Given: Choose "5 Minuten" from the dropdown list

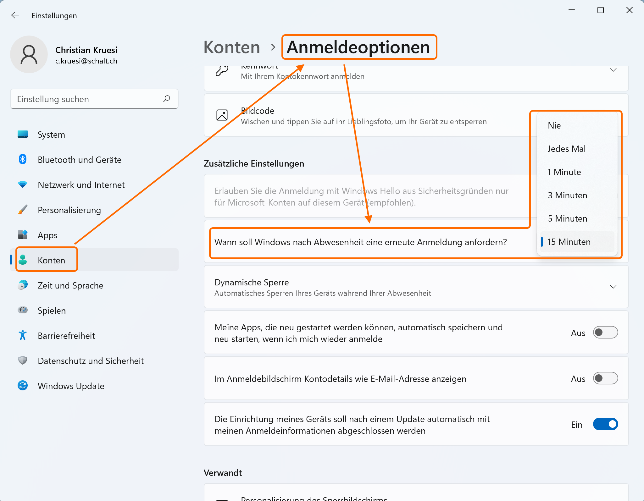Looking at the screenshot, I should point(567,218).
